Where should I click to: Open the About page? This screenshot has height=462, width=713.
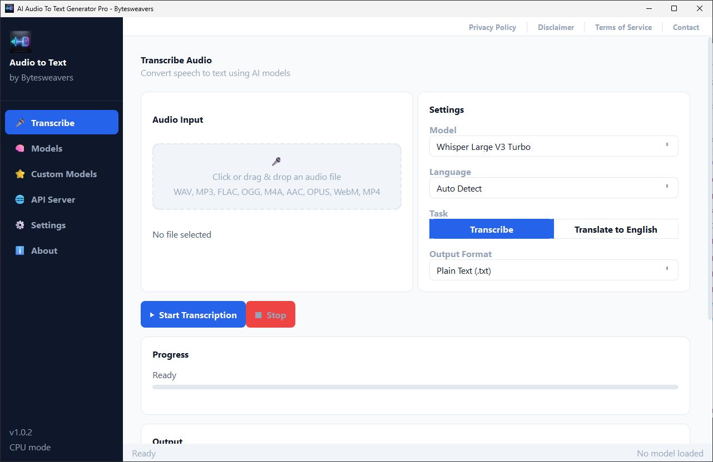click(x=62, y=250)
